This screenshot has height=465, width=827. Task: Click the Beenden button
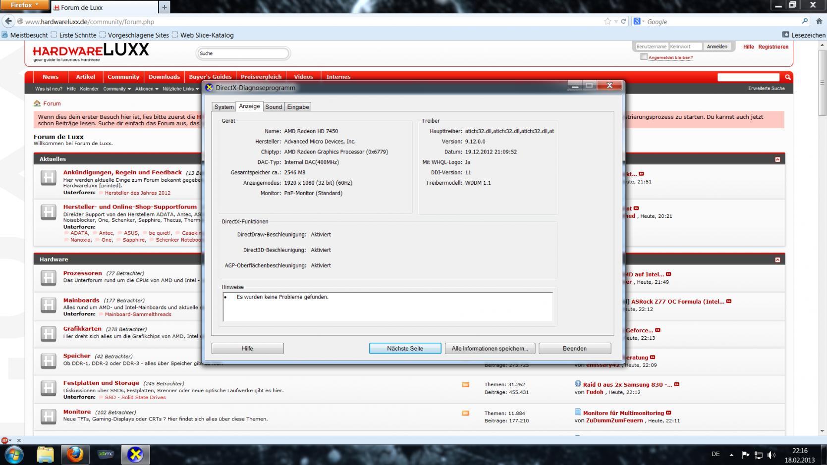[575, 349]
